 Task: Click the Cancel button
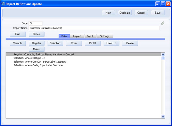coord(141,13)
